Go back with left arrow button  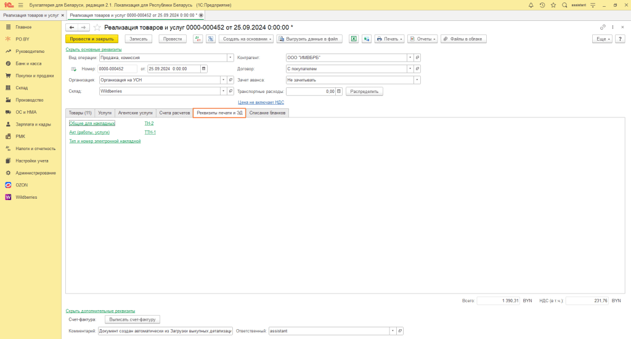71,27
